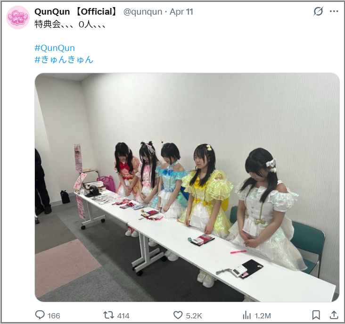
Task: Visit the @qunqun handle link
Action: [x=143, y=12]
